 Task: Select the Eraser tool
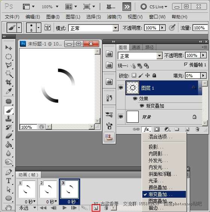9,136
